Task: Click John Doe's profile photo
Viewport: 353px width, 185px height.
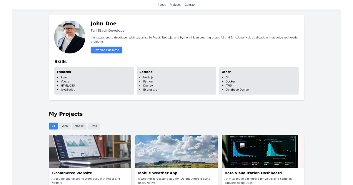Action: (70, 37)
